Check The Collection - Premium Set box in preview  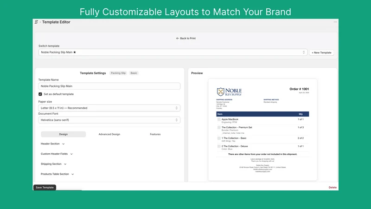[219, 127]
